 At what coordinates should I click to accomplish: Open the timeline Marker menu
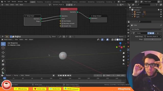28,75
